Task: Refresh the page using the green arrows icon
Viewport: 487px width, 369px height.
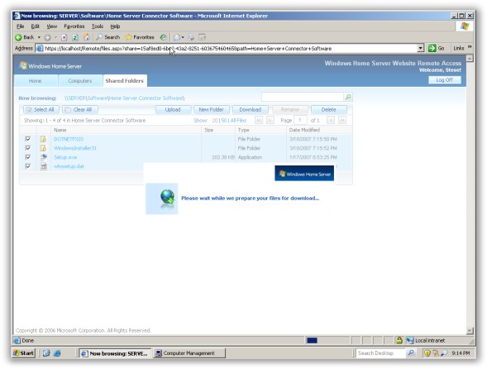Action: 75,37
